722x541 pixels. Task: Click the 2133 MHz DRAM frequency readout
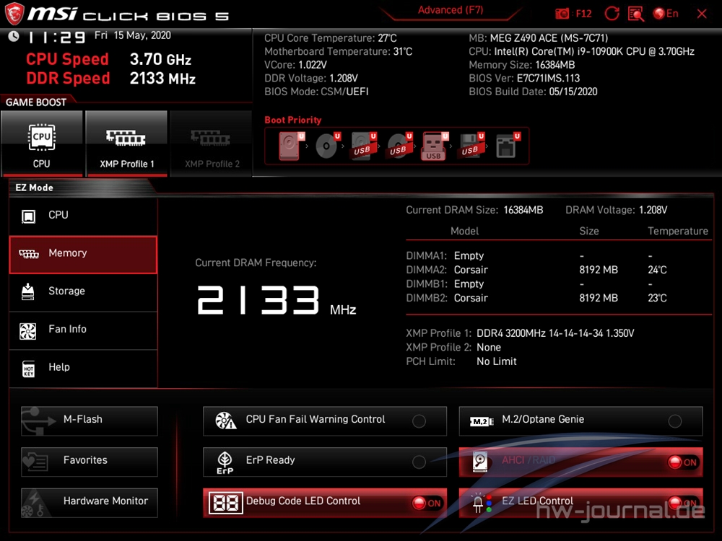click(277, 300)
